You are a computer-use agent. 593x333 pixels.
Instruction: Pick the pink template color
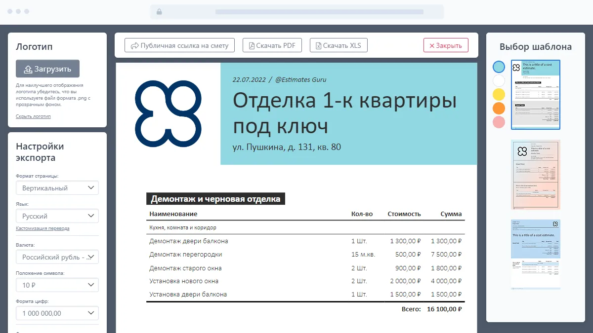click(499, 122)
